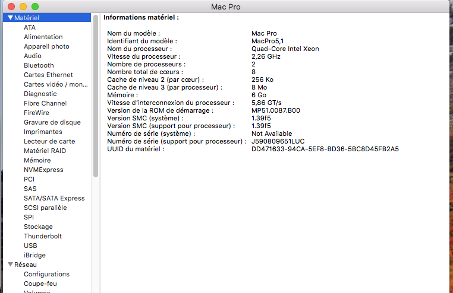Click the Mémoire : label in details
Screen dimensions: 453x293
(122, 95)
